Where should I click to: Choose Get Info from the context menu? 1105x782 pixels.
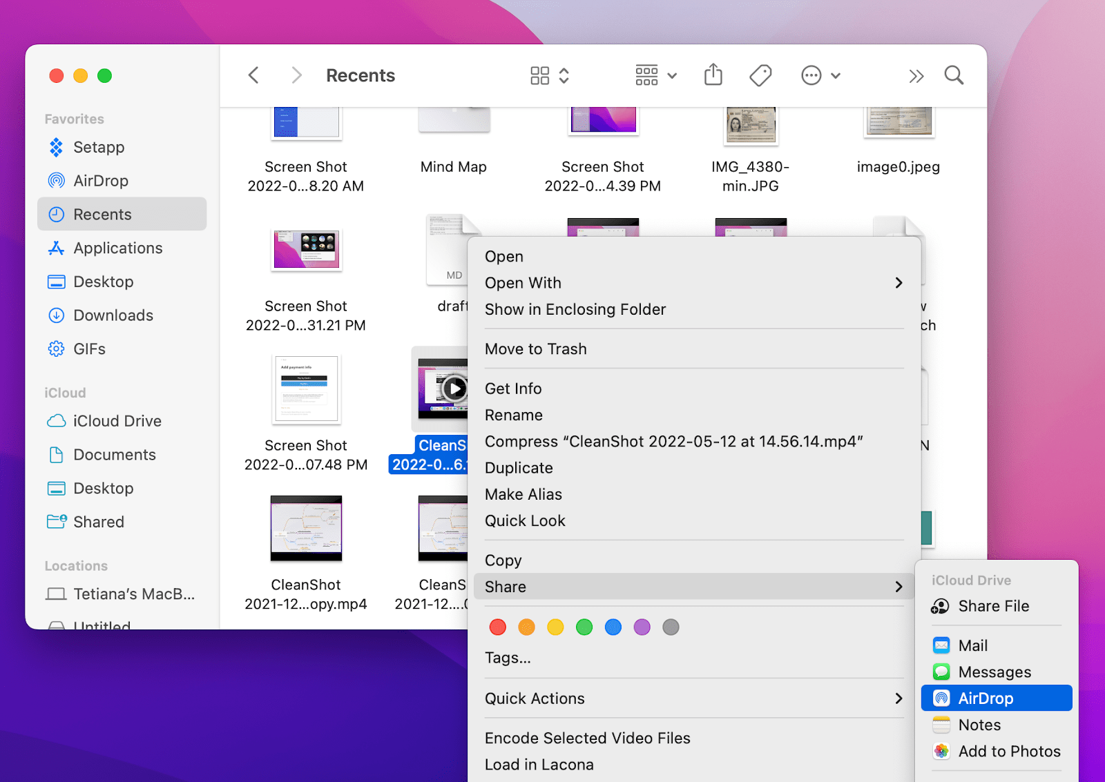coord(513,388)
